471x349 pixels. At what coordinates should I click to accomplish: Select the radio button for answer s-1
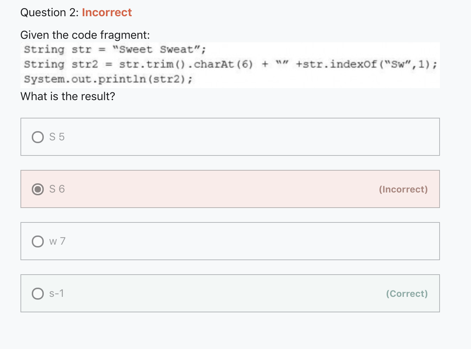tap(37, 293)
